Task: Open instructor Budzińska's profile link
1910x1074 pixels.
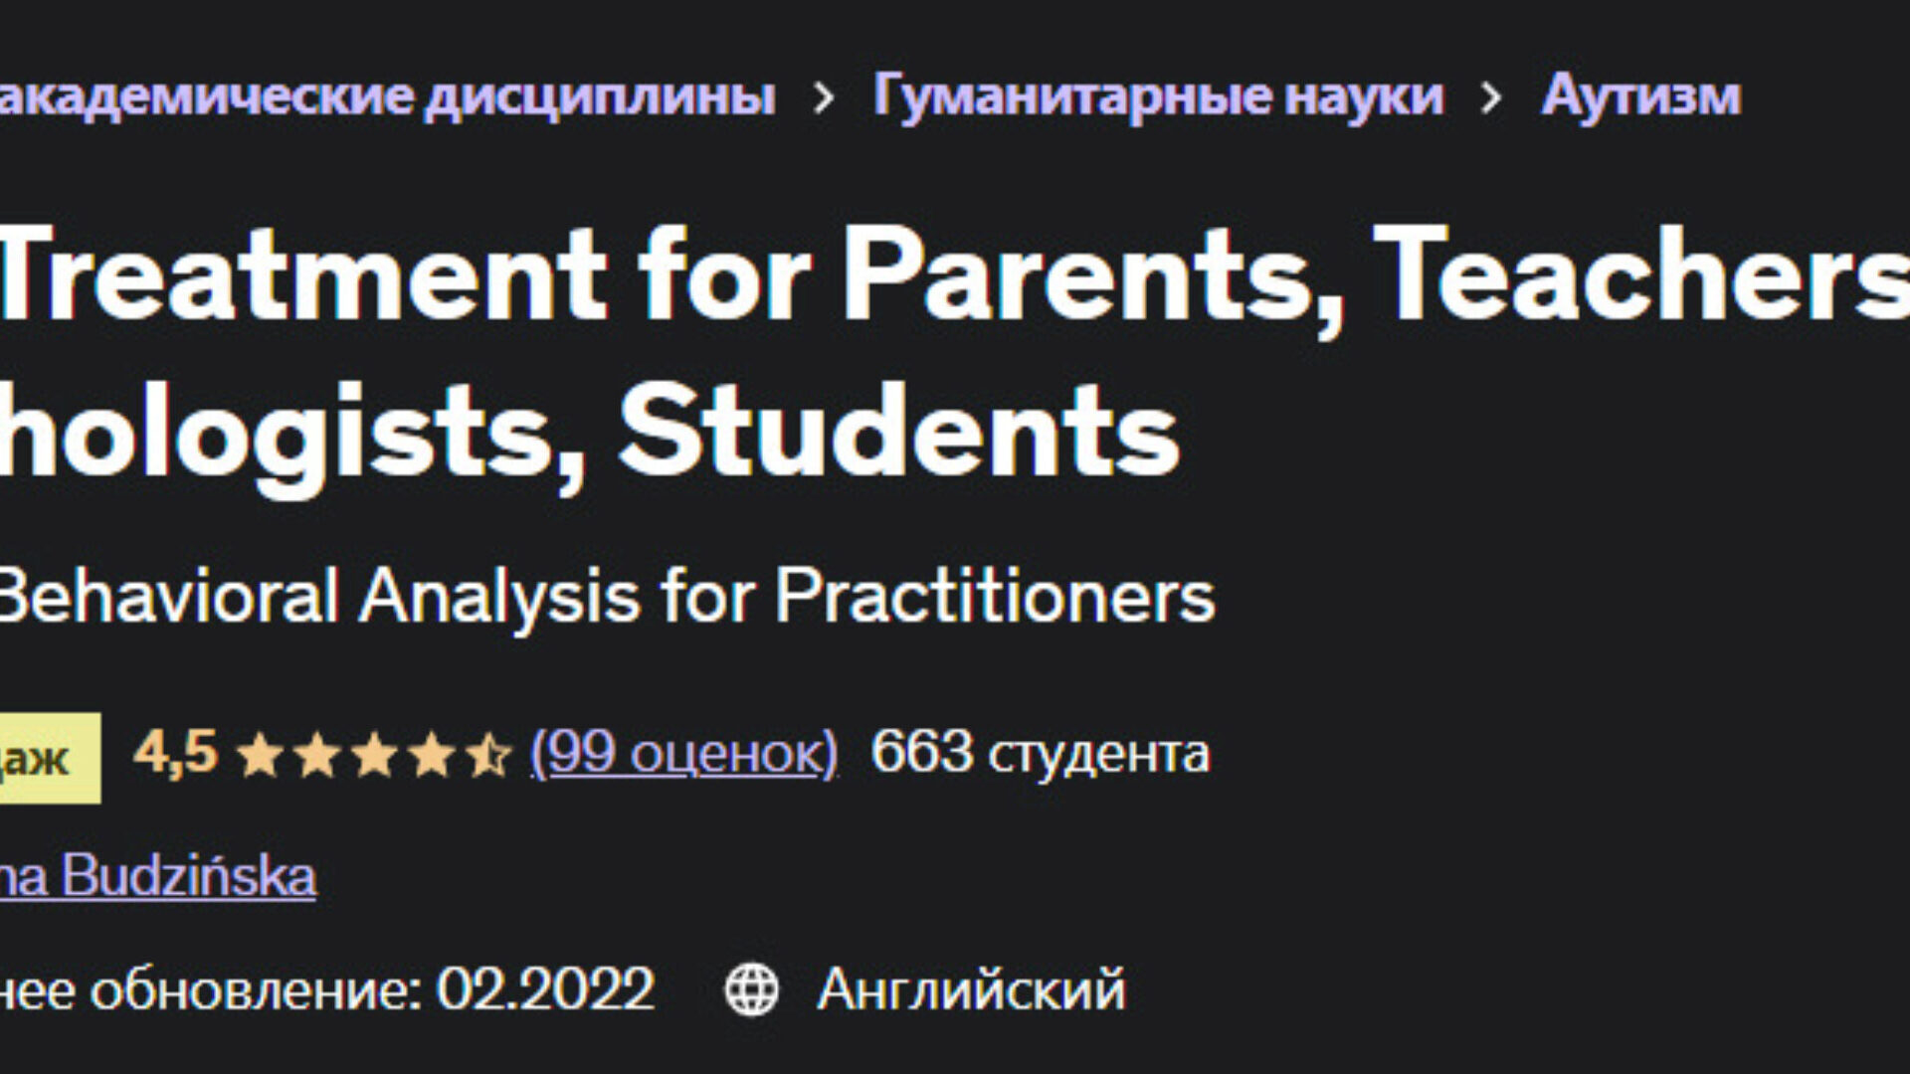Action: point(157,877)
